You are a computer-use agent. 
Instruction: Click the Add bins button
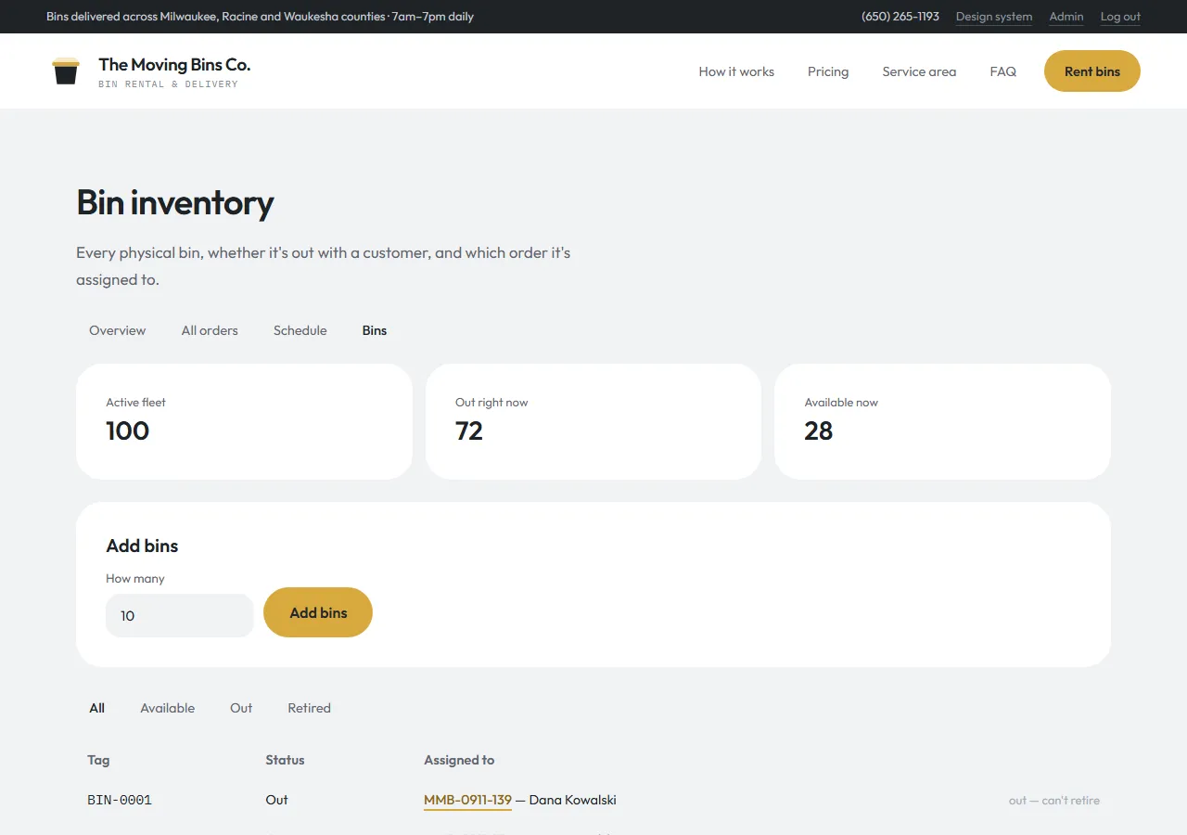[x=318, y=612]
